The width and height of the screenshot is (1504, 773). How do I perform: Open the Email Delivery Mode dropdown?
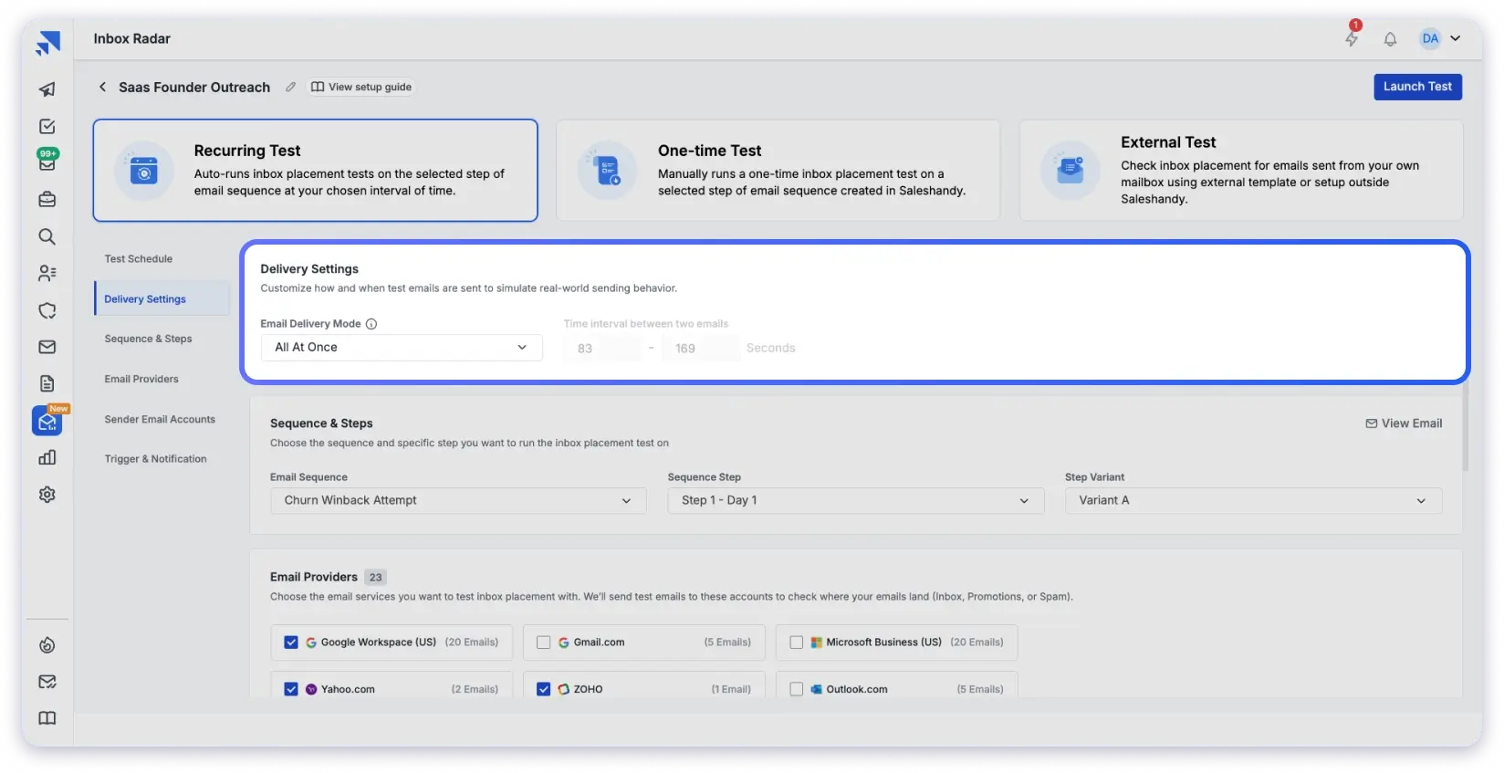pyautogui.click(x=402, y=348)
